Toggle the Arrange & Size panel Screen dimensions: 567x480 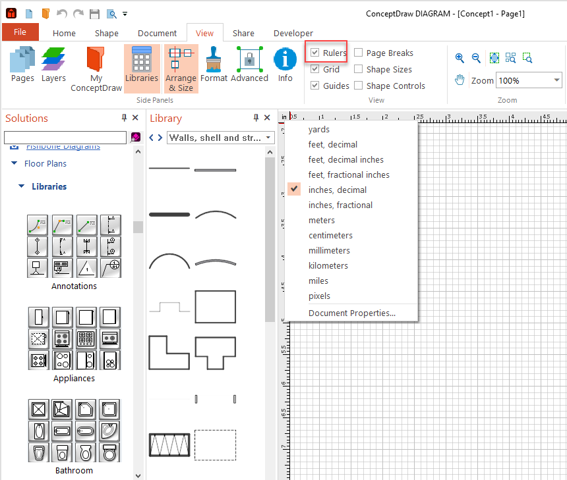click(181, 69)
